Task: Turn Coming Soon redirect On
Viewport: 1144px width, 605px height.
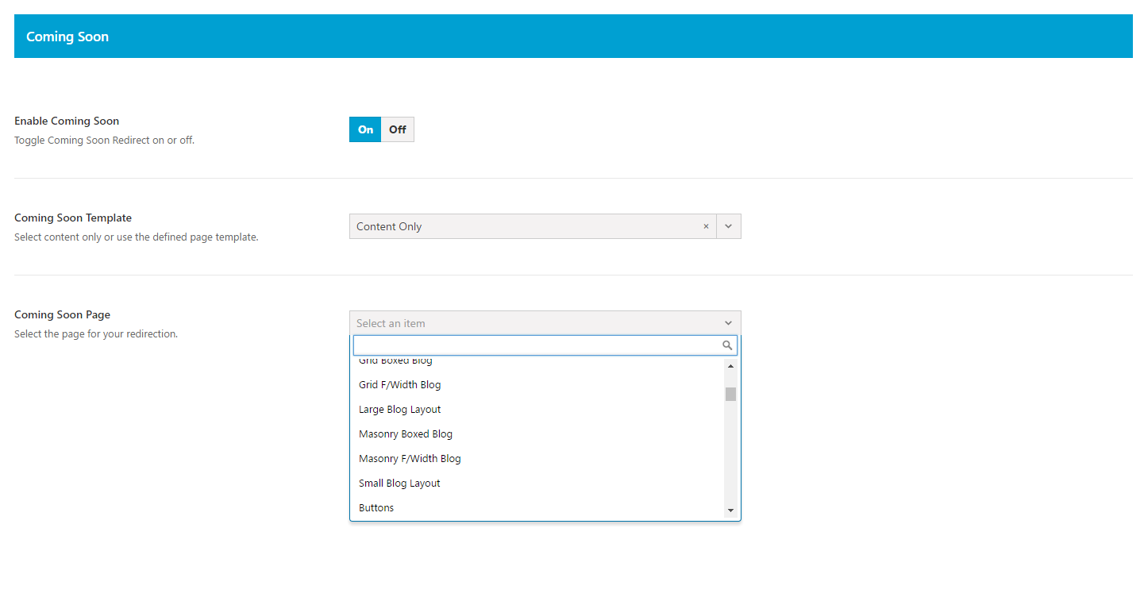Action: coord(365,129)
